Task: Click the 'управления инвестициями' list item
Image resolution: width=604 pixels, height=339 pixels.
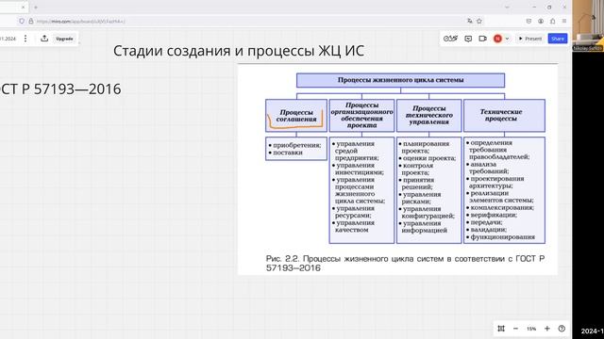Action: coord(359,169)
